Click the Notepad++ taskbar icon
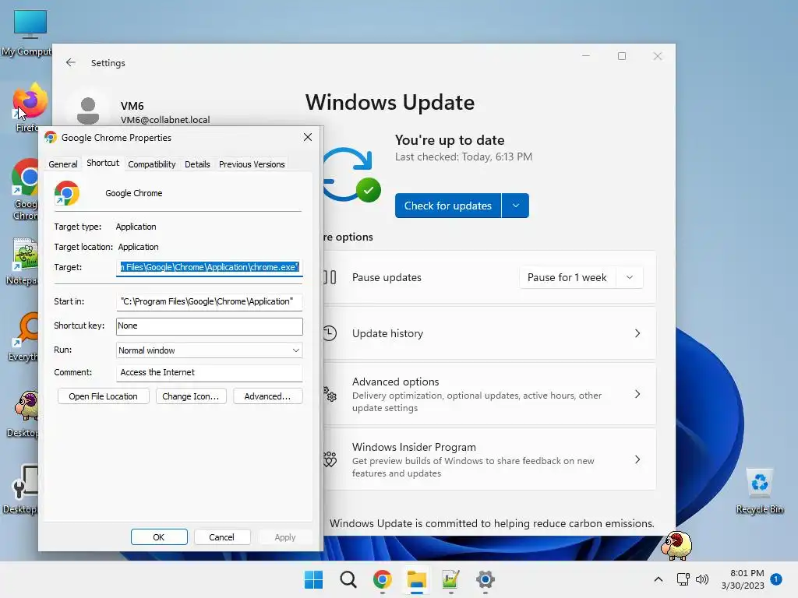The height and width of the screenshot is (598, 798). (x=451, y=579)
